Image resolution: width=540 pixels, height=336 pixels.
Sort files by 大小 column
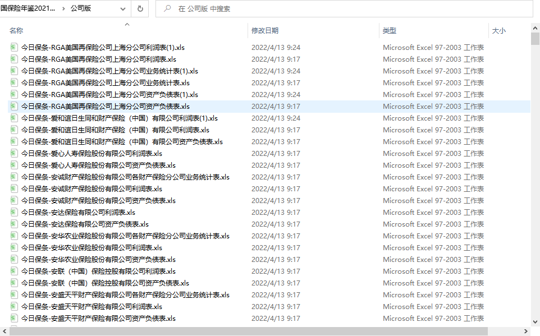(x=498, y=31)
